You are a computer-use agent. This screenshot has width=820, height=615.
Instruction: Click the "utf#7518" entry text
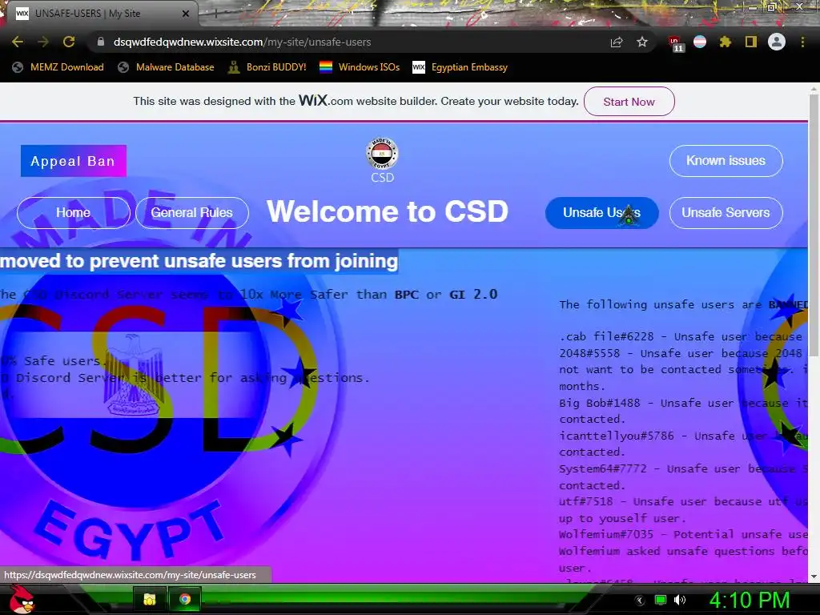pos(585,501)
